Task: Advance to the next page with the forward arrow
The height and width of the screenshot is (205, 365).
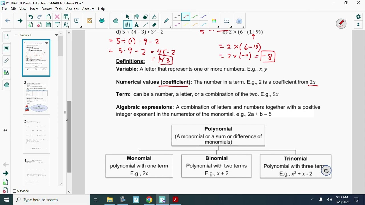Action: pyautogui.click(x=20, y=21)
